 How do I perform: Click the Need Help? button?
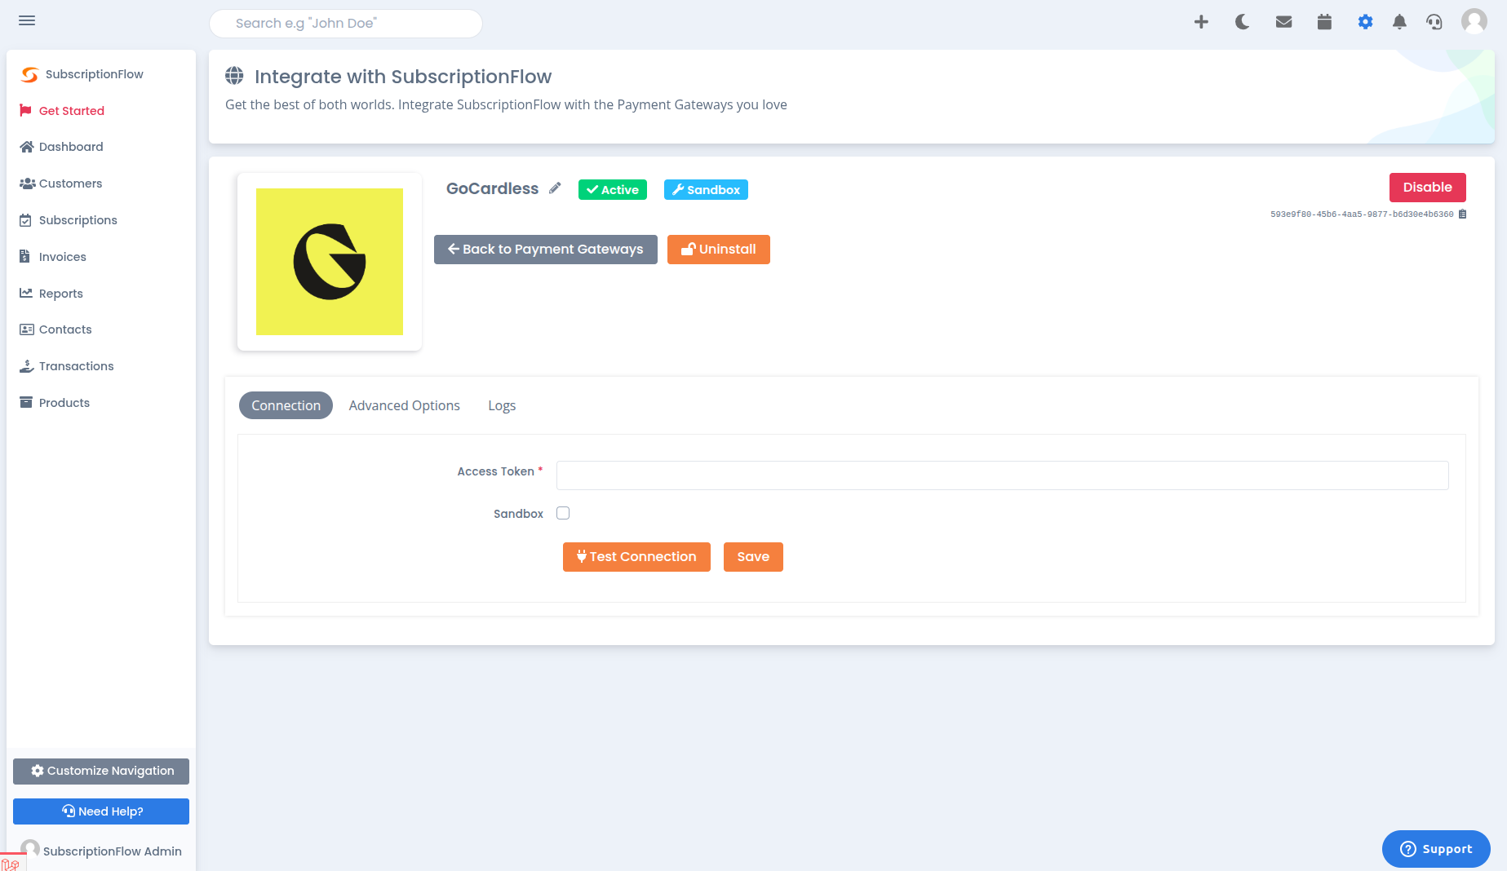click(x=101, y=811)
